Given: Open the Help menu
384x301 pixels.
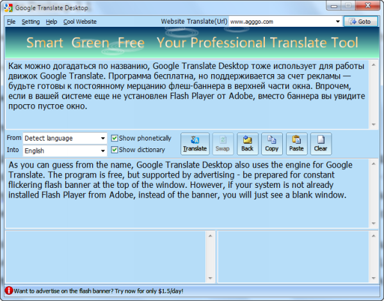Looking at the screenshot, I should pyautogui.click(x=51, y=22).
